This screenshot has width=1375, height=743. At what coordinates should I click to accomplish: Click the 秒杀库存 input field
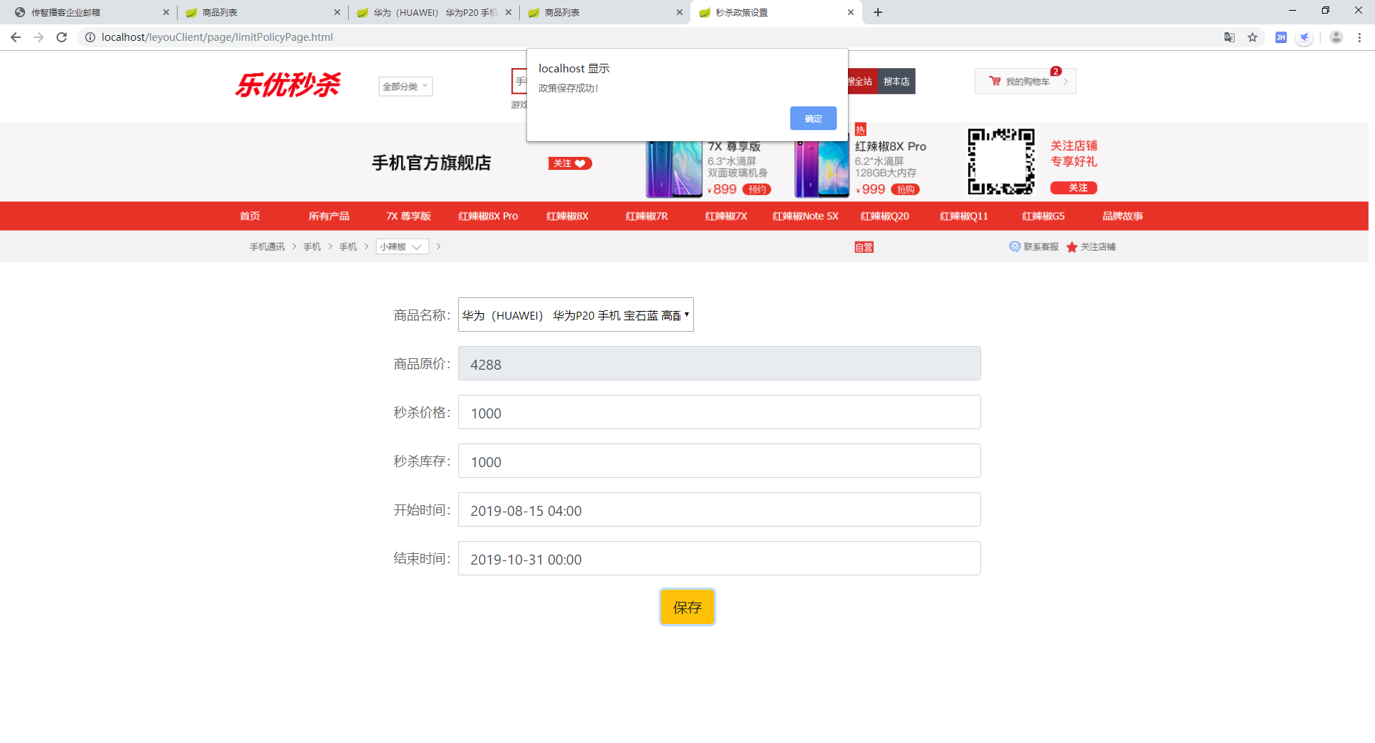click(719, 461)
